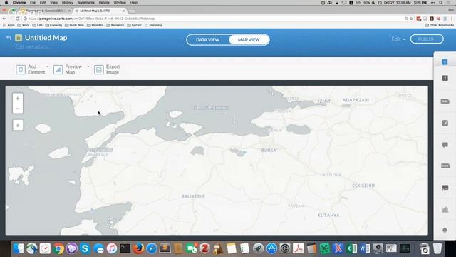Bookmark page with the star icon
Viewport: 456px width, 257px height.
click(x=411, y=19)
